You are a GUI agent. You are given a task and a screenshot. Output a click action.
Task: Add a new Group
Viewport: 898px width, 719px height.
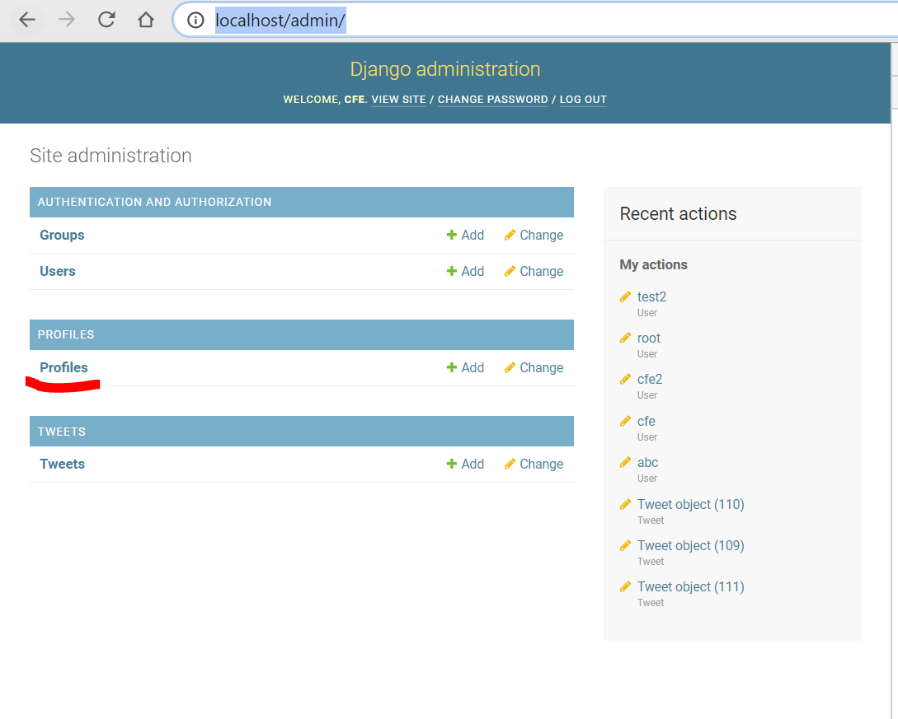(465, 235)
